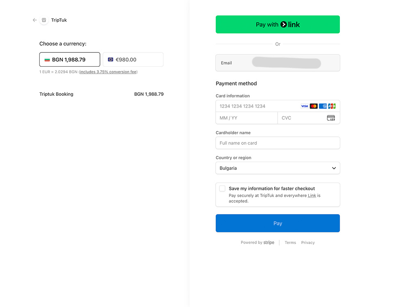Click the CVC card hint icon
This screenshot has height=307, width=410.
point(331,118)
